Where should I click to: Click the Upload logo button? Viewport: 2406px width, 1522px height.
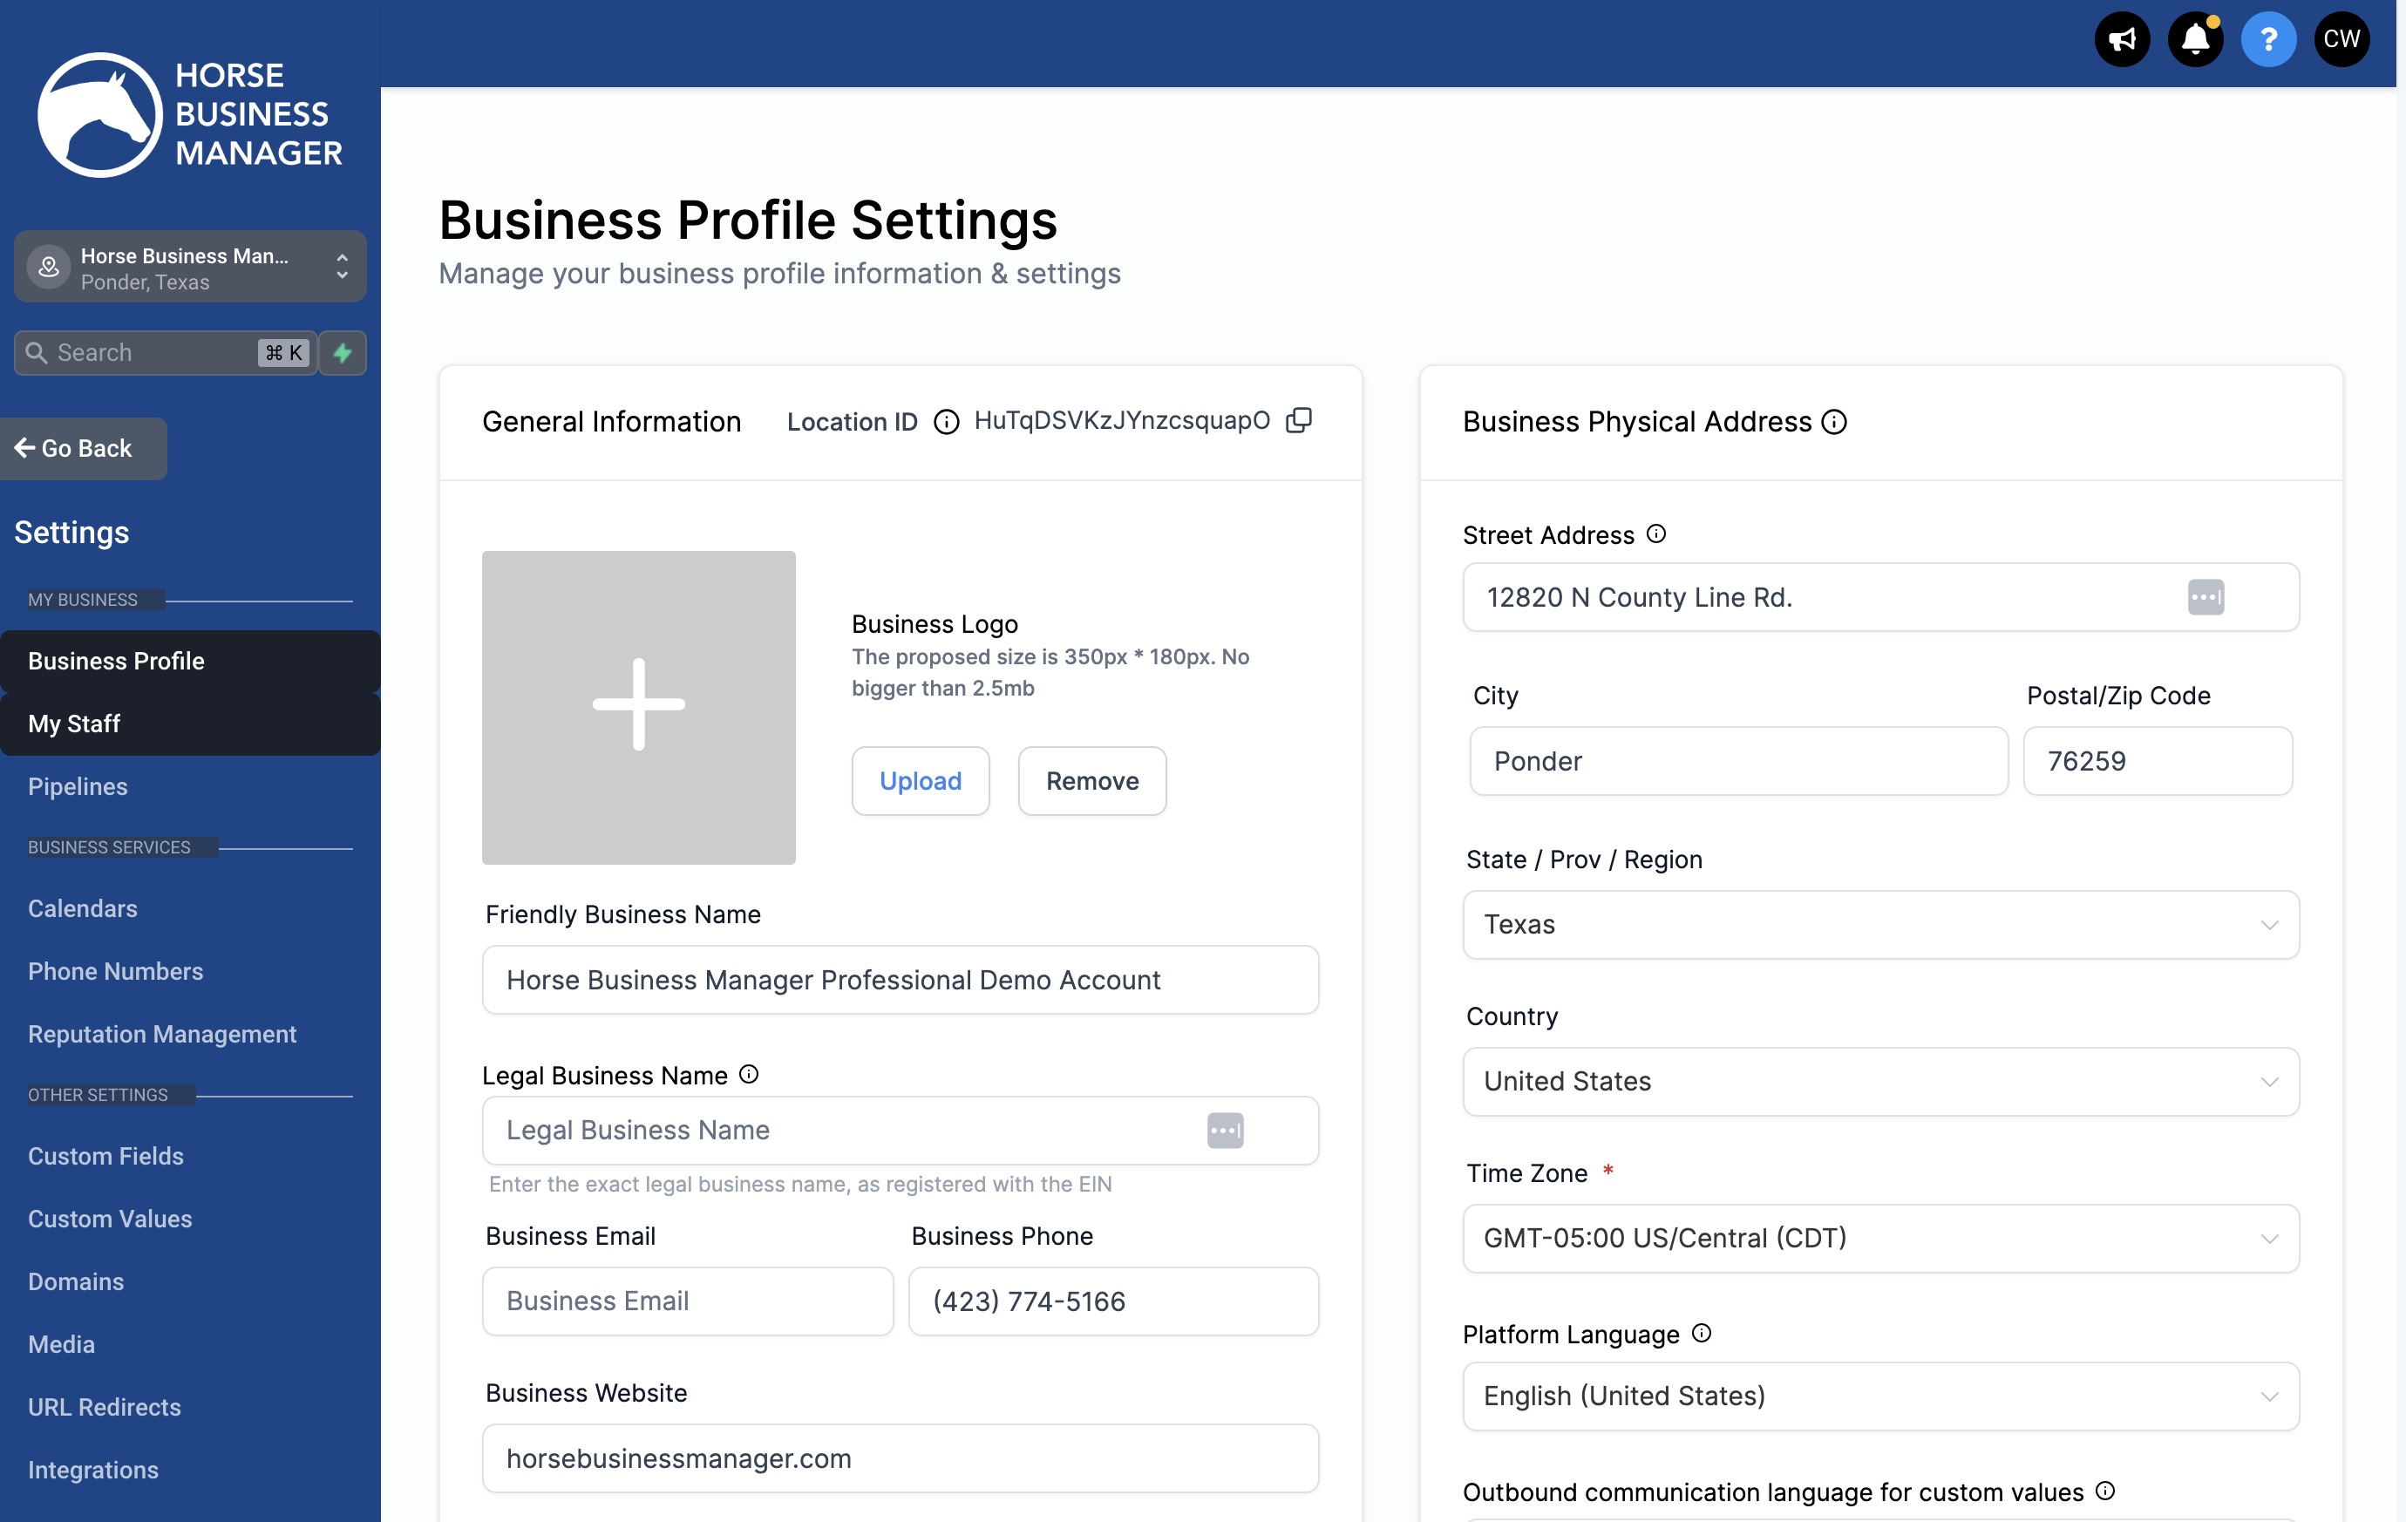point(921,780)
